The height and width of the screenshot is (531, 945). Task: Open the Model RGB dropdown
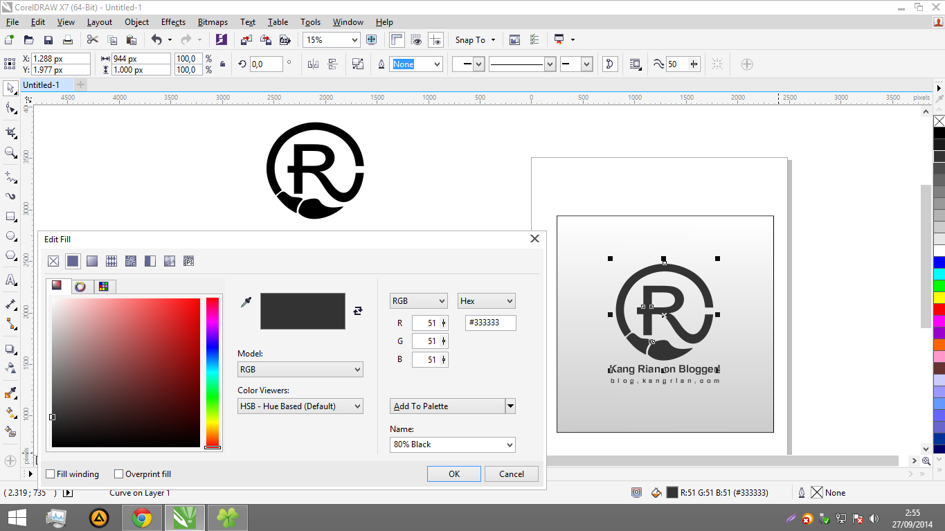pos(300,370)
